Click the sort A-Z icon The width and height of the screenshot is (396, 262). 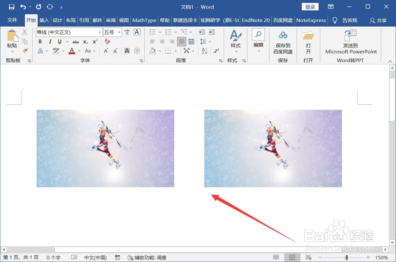pos(204,51)
